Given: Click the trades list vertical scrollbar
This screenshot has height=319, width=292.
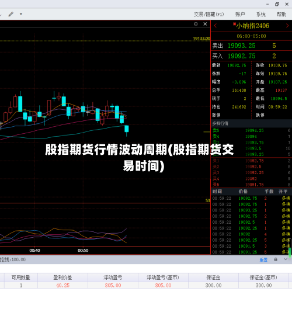Looking at the screenshot, I should 290,247.
